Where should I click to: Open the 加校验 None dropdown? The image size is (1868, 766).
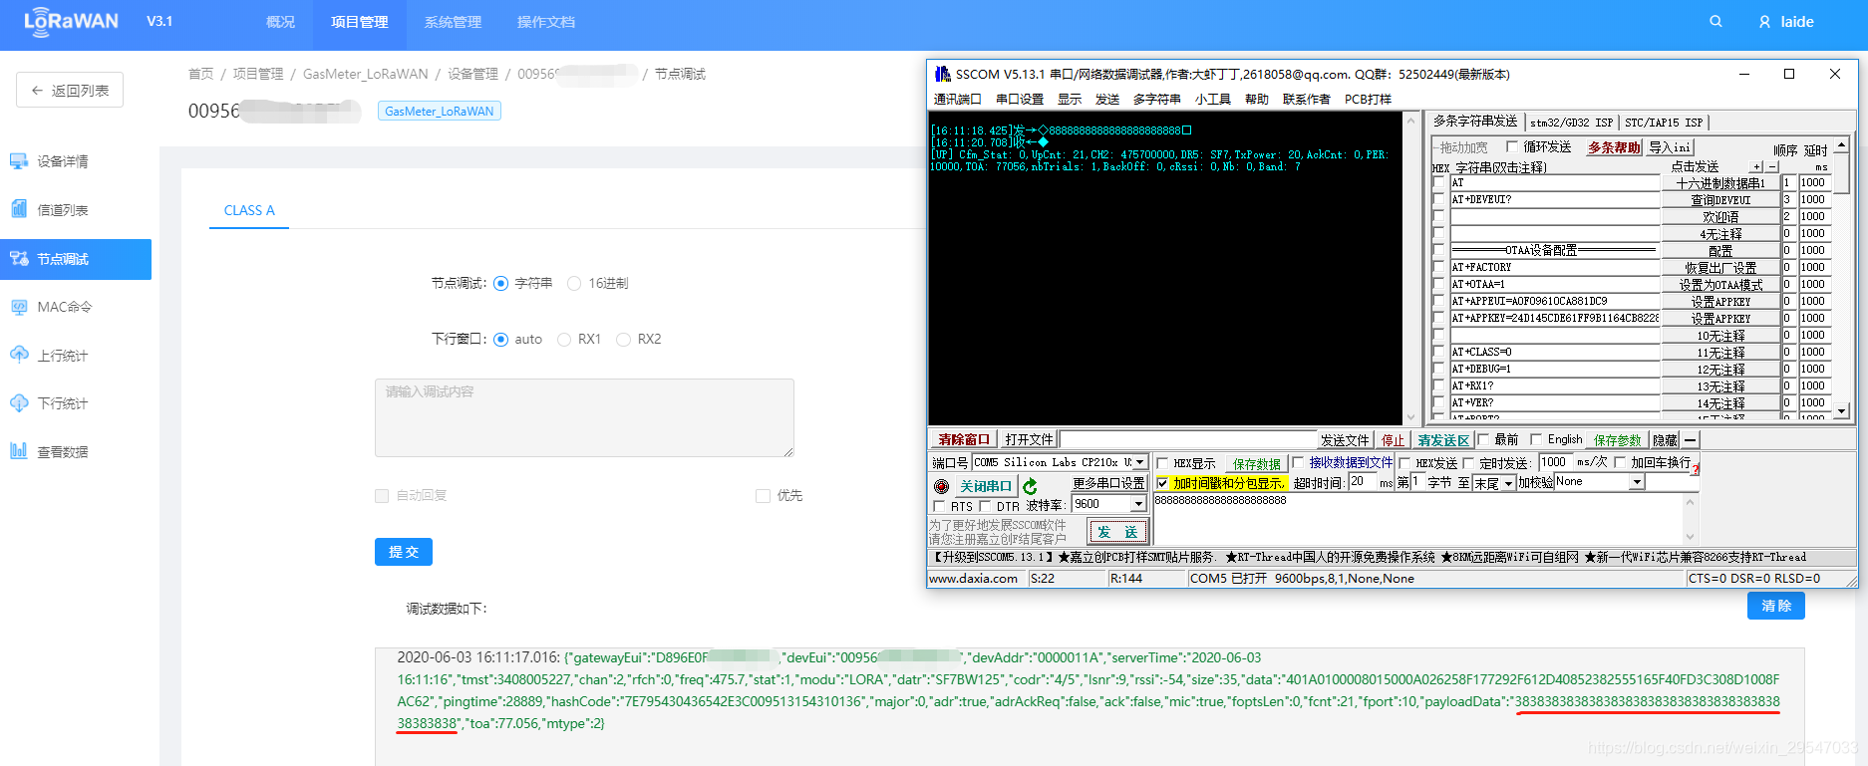[1636, 482]
